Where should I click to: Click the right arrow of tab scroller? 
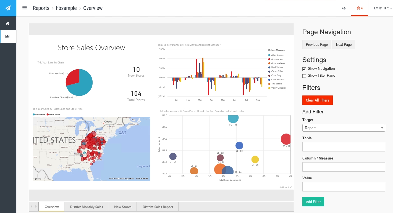tap(36, 206)
